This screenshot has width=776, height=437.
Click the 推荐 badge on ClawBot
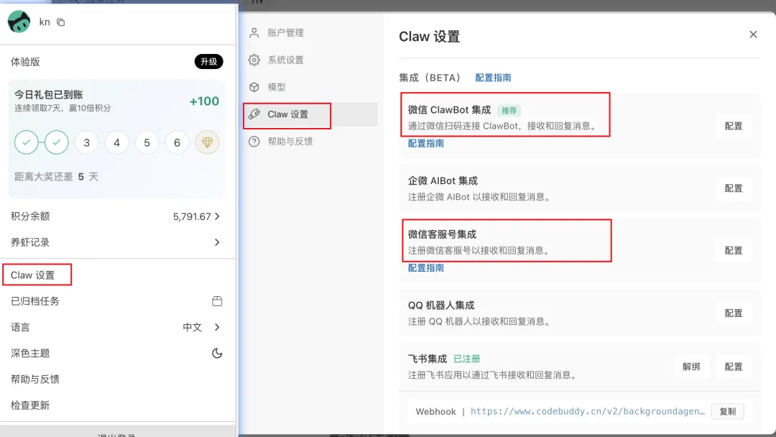[509, 111]
